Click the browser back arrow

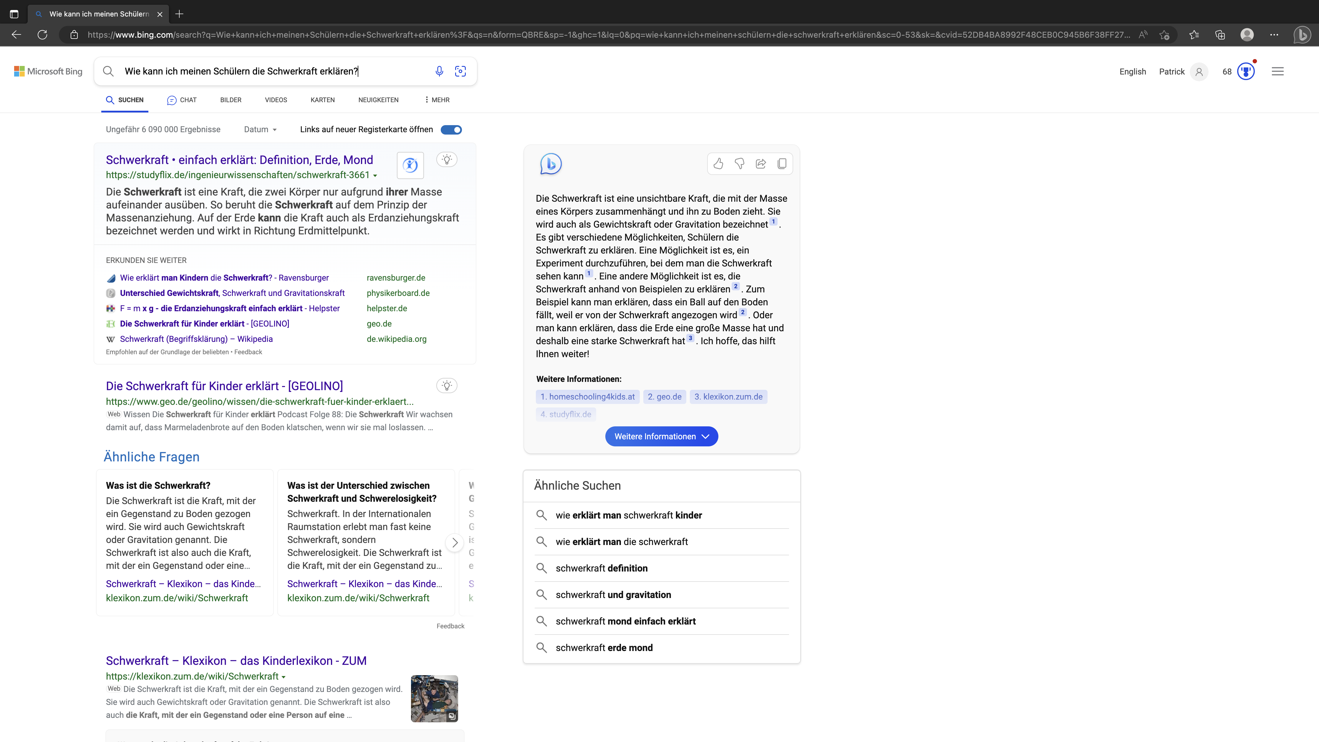tap(16, 35)
